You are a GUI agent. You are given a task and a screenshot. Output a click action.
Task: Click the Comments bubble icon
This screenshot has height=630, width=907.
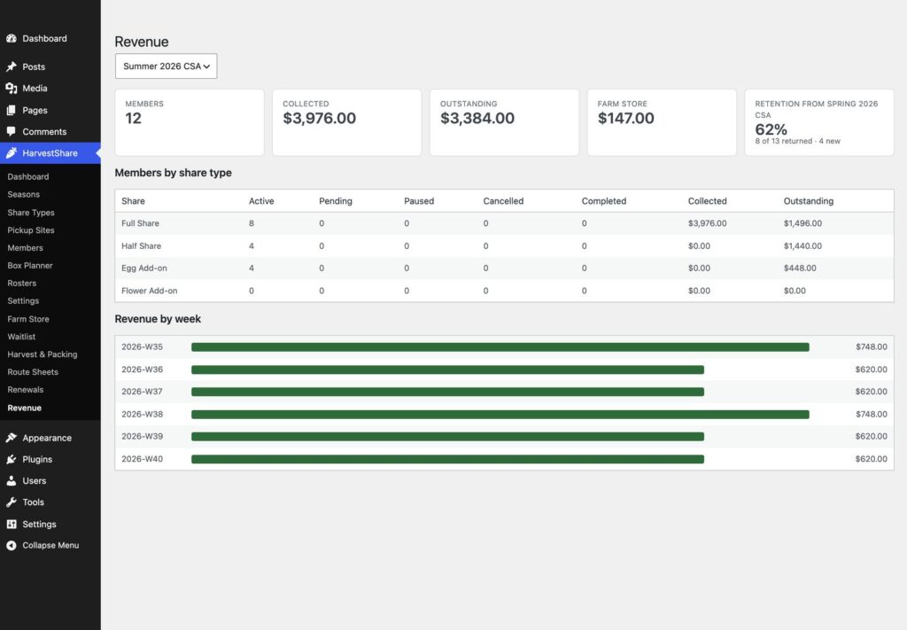11,131
